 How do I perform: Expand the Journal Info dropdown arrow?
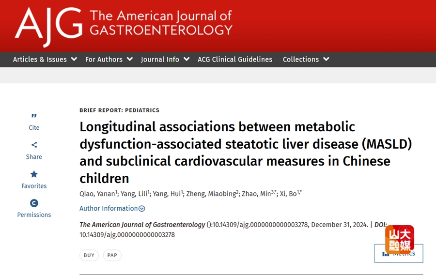click(x=187, y=59)
